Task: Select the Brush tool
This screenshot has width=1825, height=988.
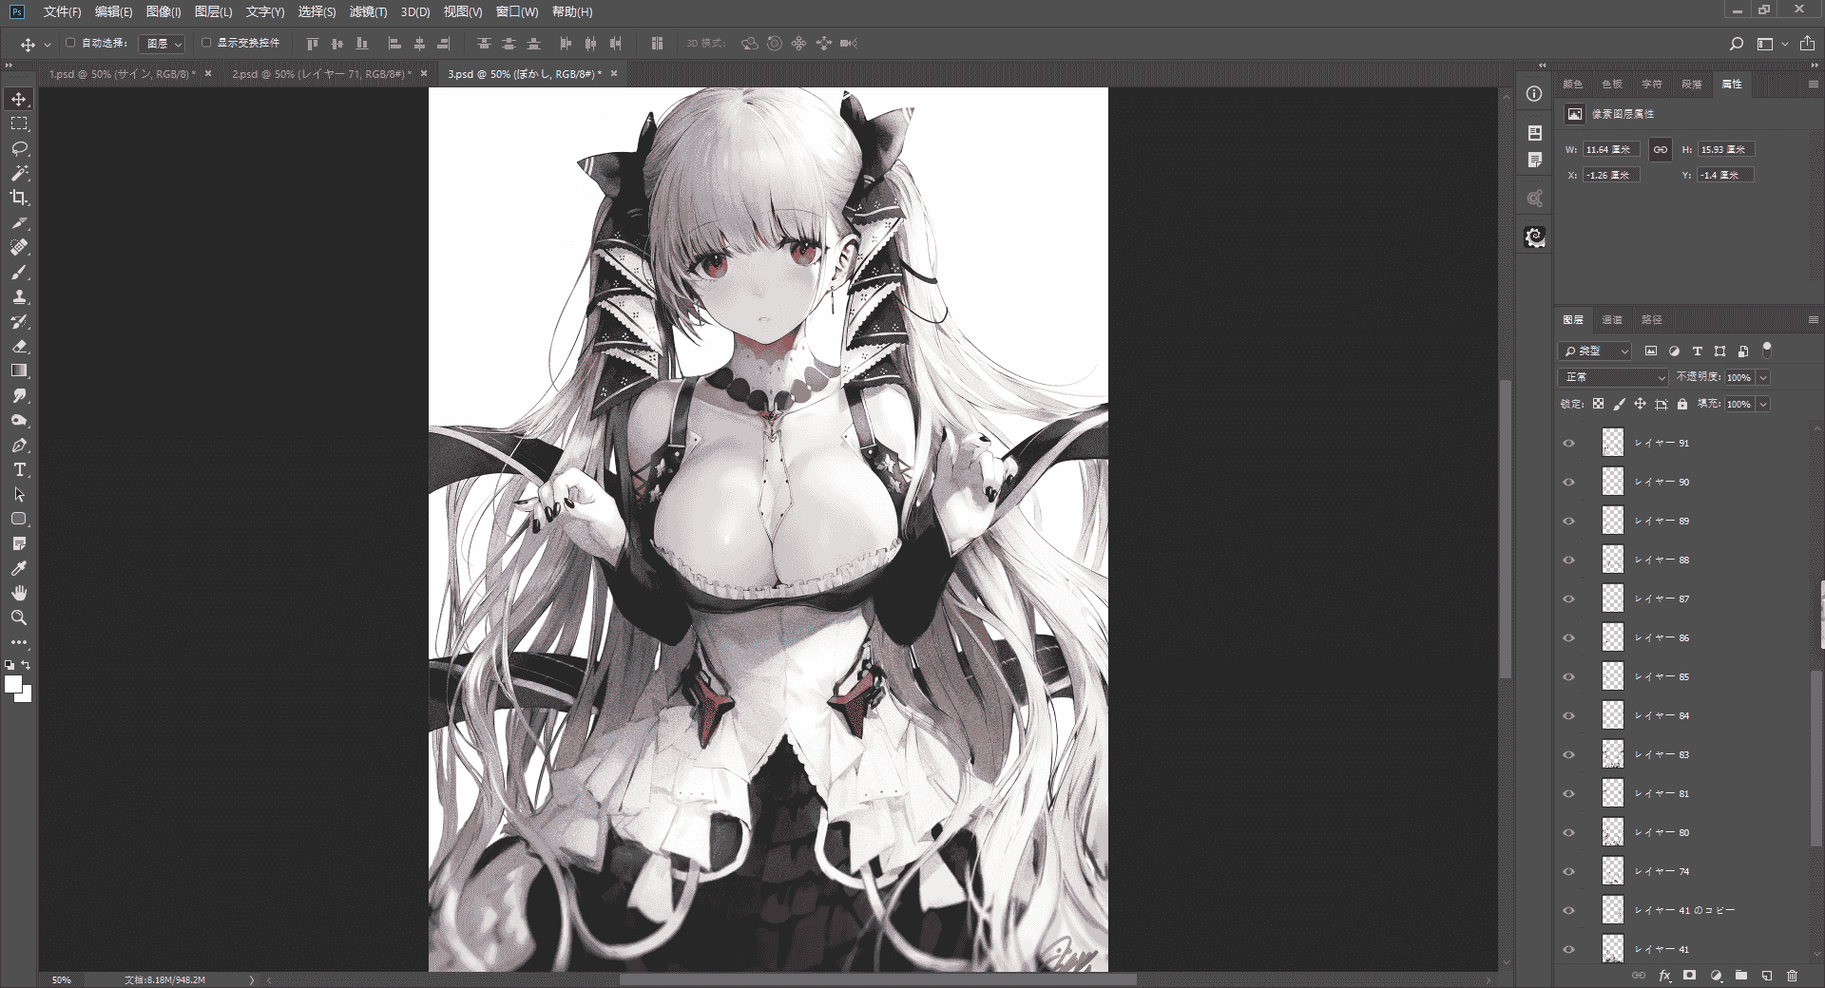Action: click(19, 273)
